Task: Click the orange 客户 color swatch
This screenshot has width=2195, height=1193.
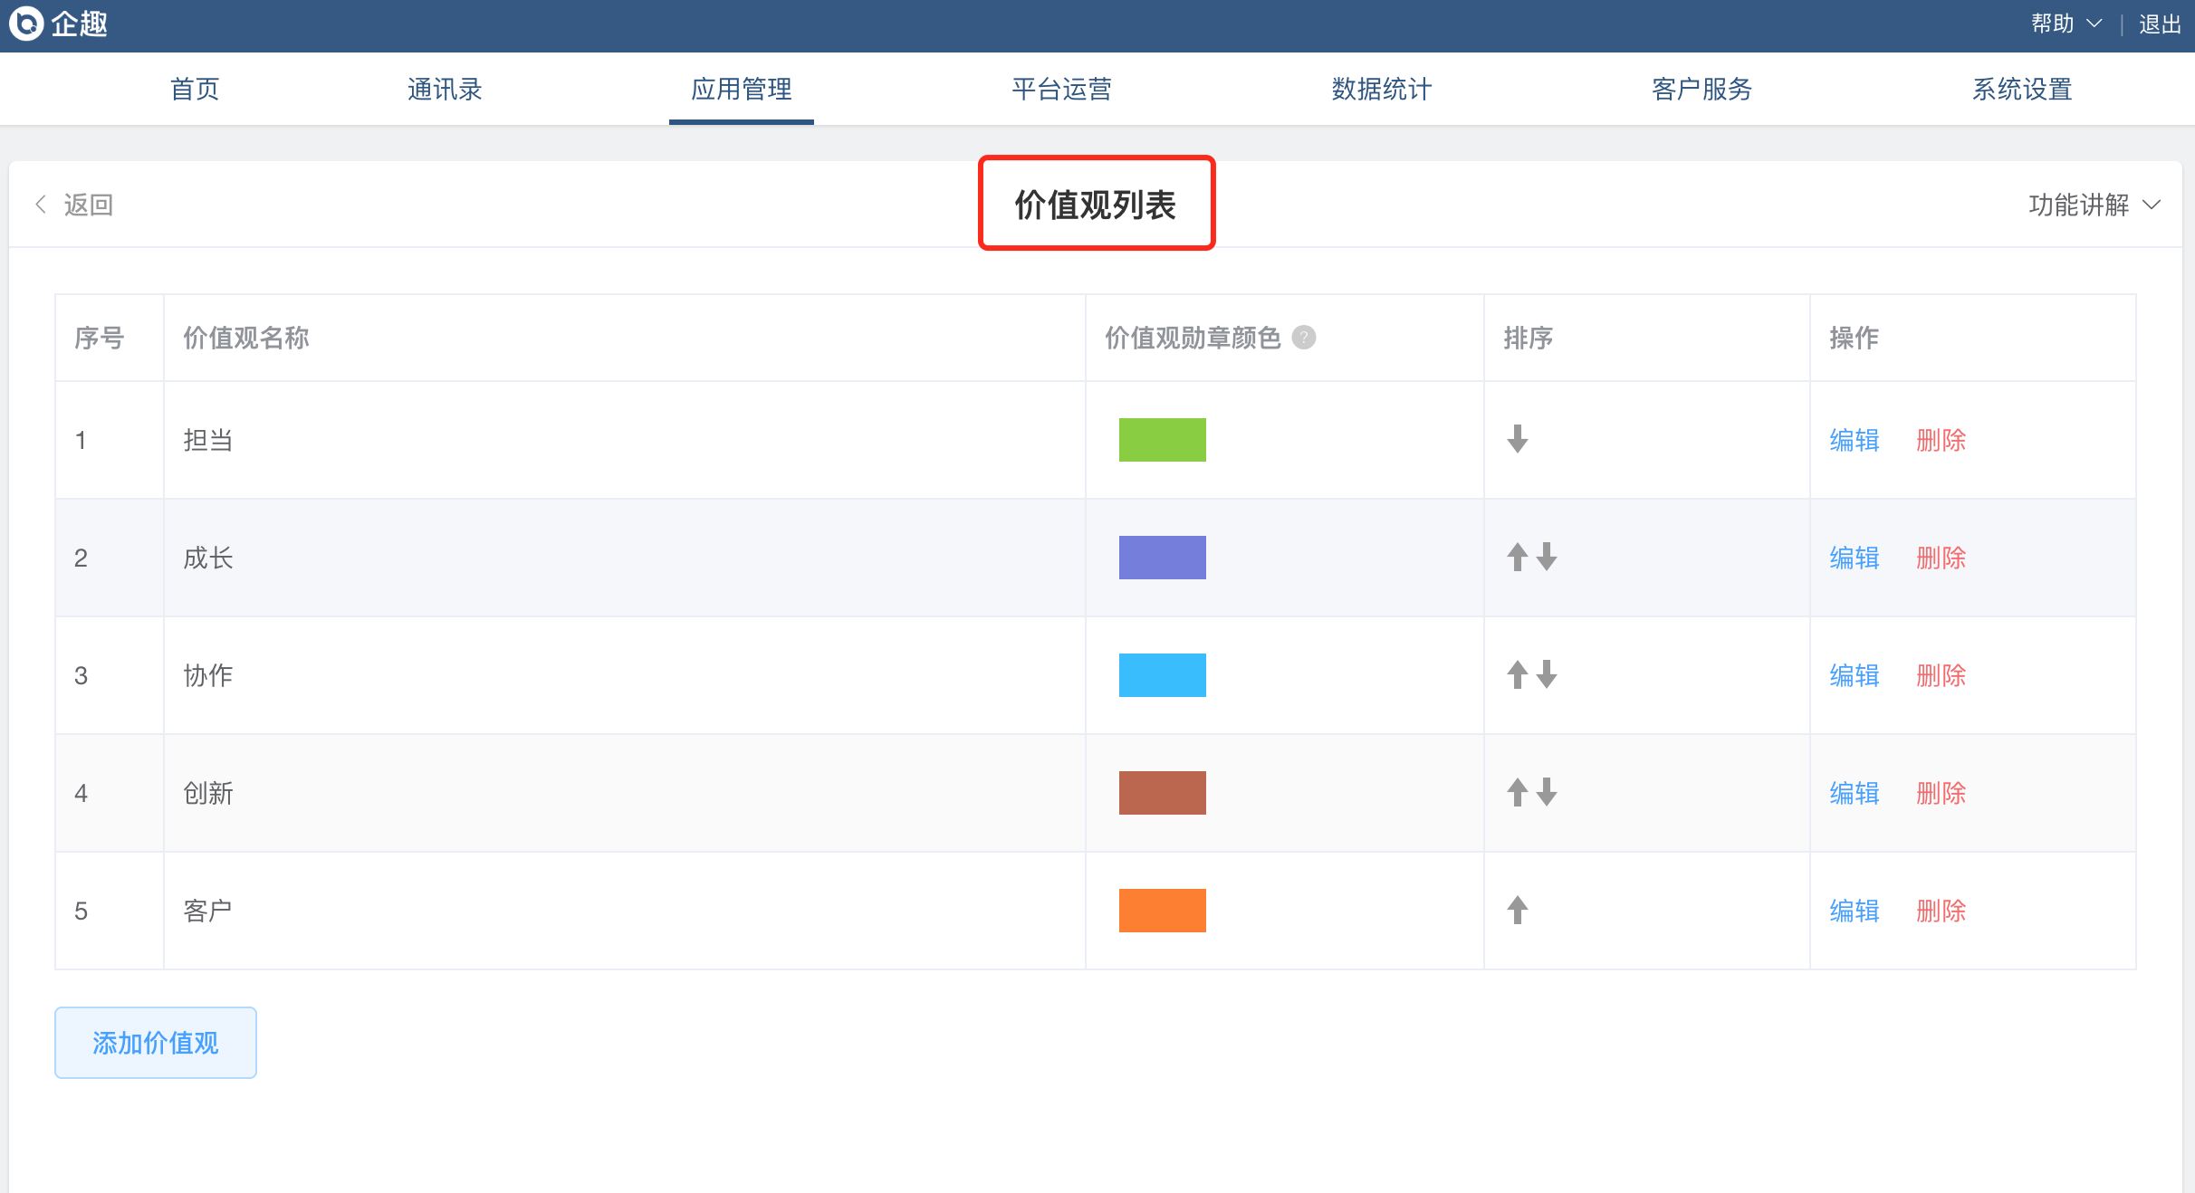Action: coord(1162,911)
